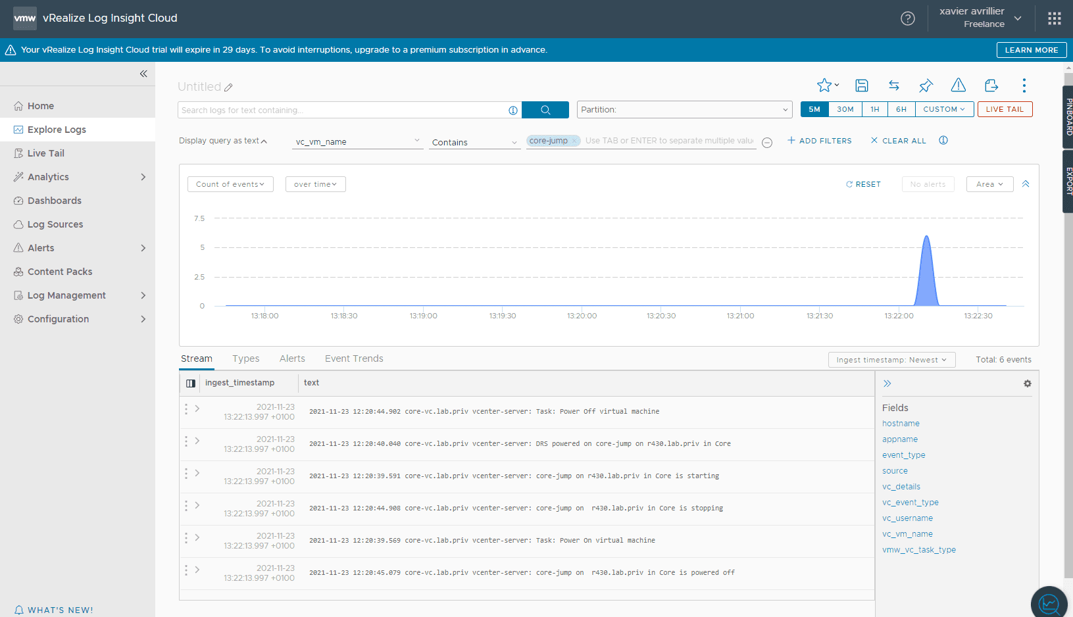Save the query with disk icon
This screenshot has width=1073, height=617.
coord(862,86)
